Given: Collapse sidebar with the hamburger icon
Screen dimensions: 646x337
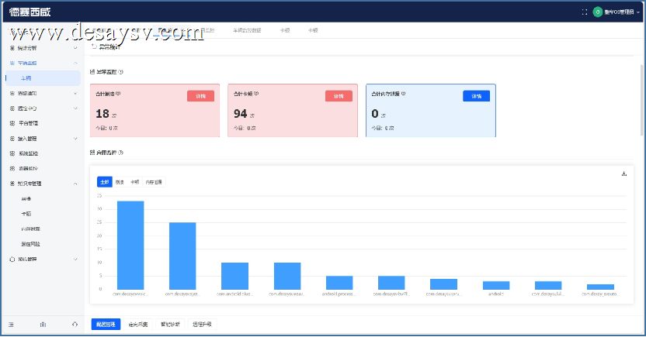Looking at the screenshot, I should [11, 325].
